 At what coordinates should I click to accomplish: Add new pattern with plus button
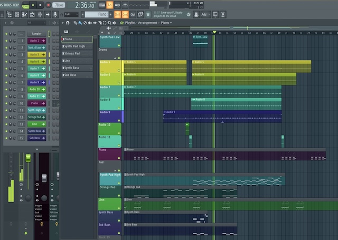(x=111, y=14)
